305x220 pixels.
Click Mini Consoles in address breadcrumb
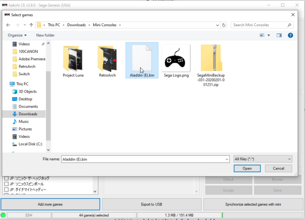[105, 25]
